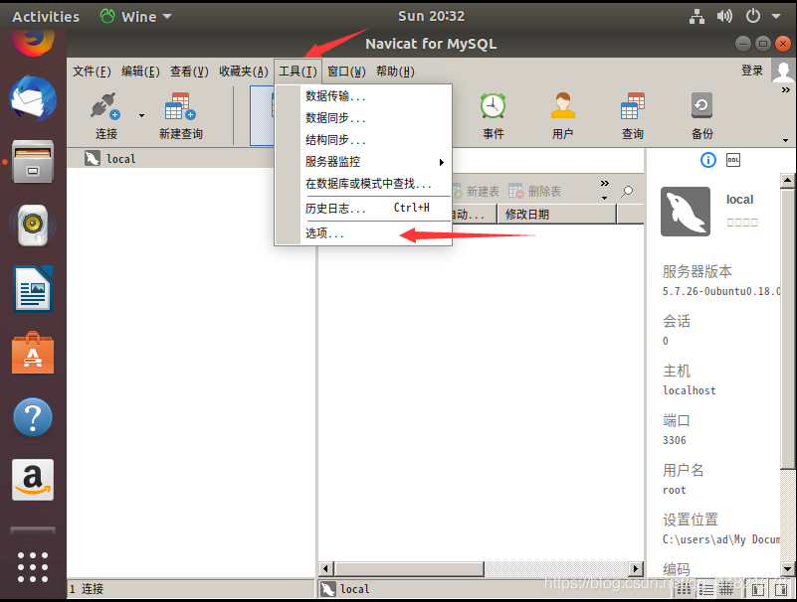Choose History Log 历史日志... entry
Viewport: 797px width, 602px height.
click(363, 208)
